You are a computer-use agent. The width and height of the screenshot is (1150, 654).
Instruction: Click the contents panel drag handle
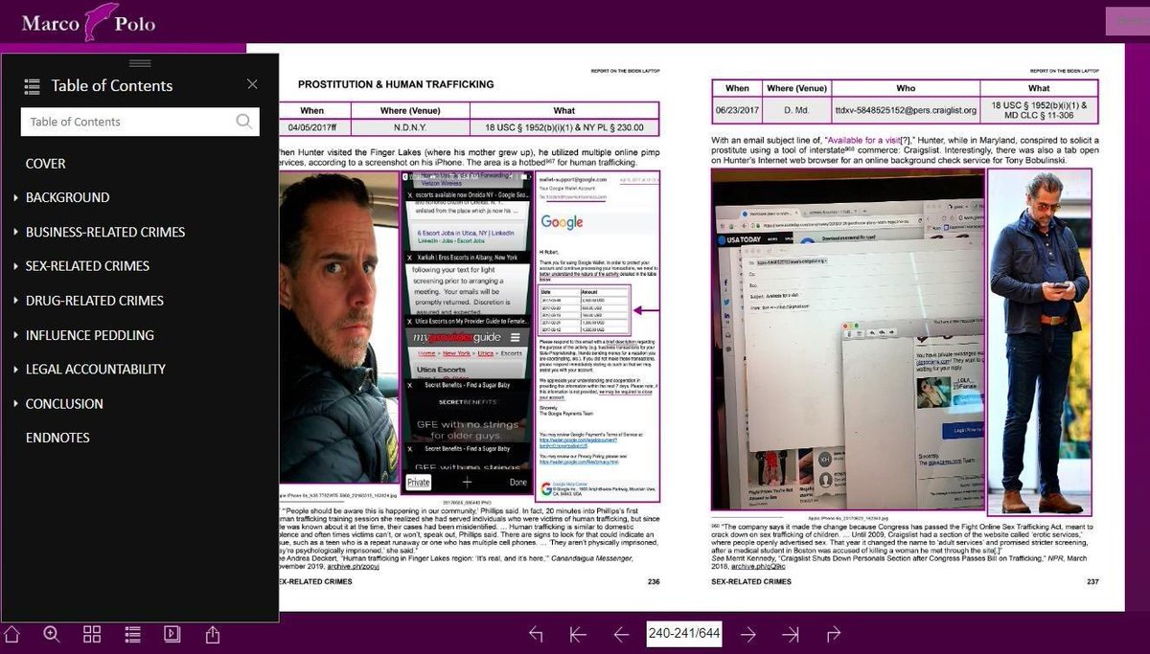(140, 63)
